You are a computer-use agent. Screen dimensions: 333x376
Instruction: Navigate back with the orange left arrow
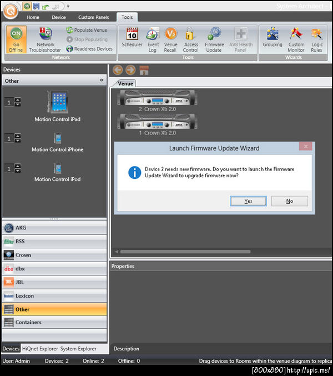(x=118, y=71)
